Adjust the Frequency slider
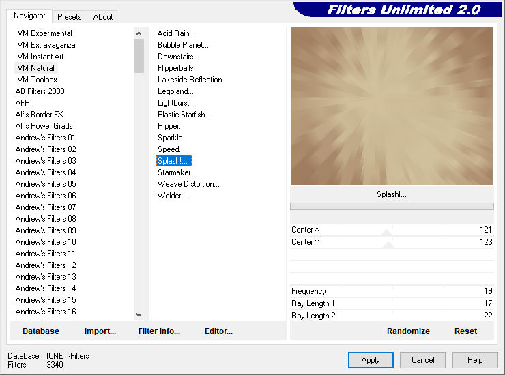This screenshot has height=375, width=505. click(x=392, y=291)
